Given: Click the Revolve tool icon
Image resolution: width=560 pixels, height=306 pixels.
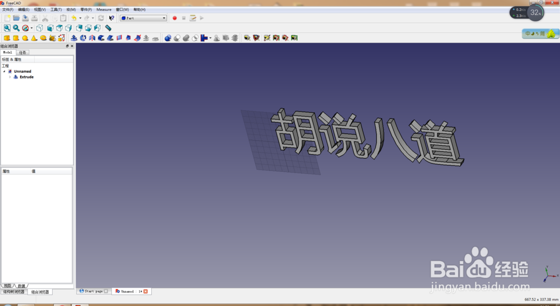Looking at the screenshot, I should (x=83, y=38).
